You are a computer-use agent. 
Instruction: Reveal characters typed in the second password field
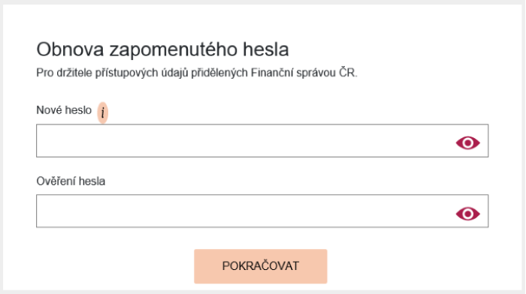point(467,214)
